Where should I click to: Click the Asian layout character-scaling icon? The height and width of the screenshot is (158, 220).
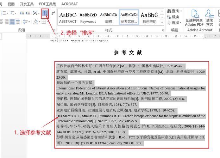(x=35, y=13)
